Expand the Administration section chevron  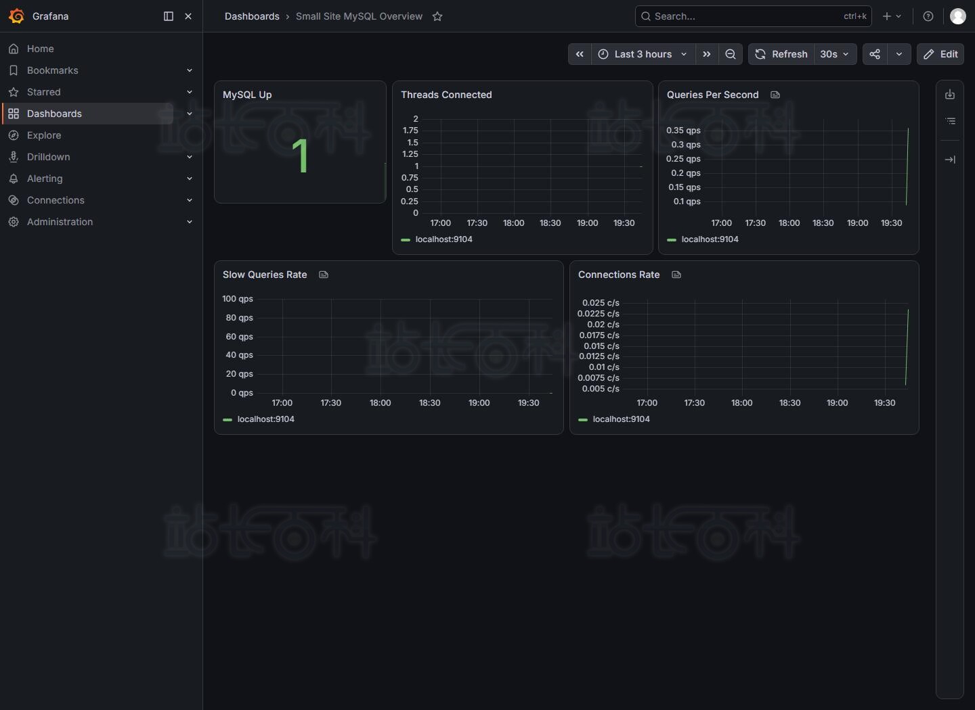pos(190,222)
